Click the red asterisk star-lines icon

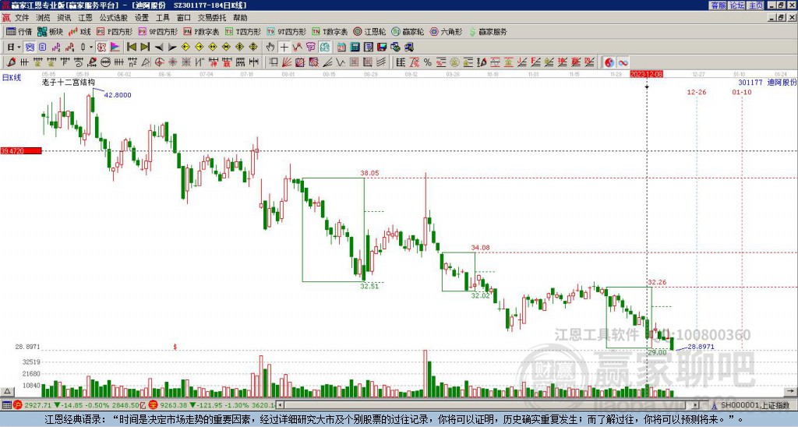(x=172, y=62)
